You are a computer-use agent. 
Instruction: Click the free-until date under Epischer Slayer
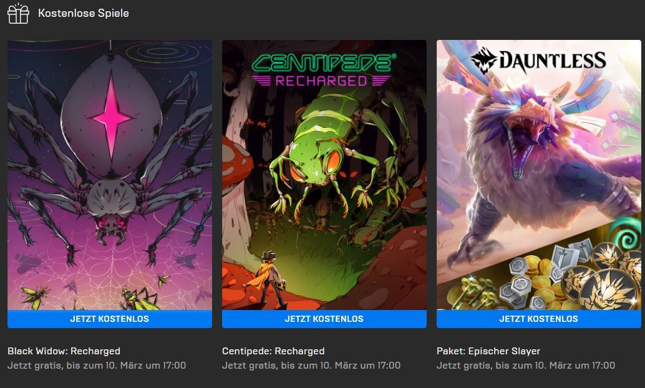click(x=526, y=366)
